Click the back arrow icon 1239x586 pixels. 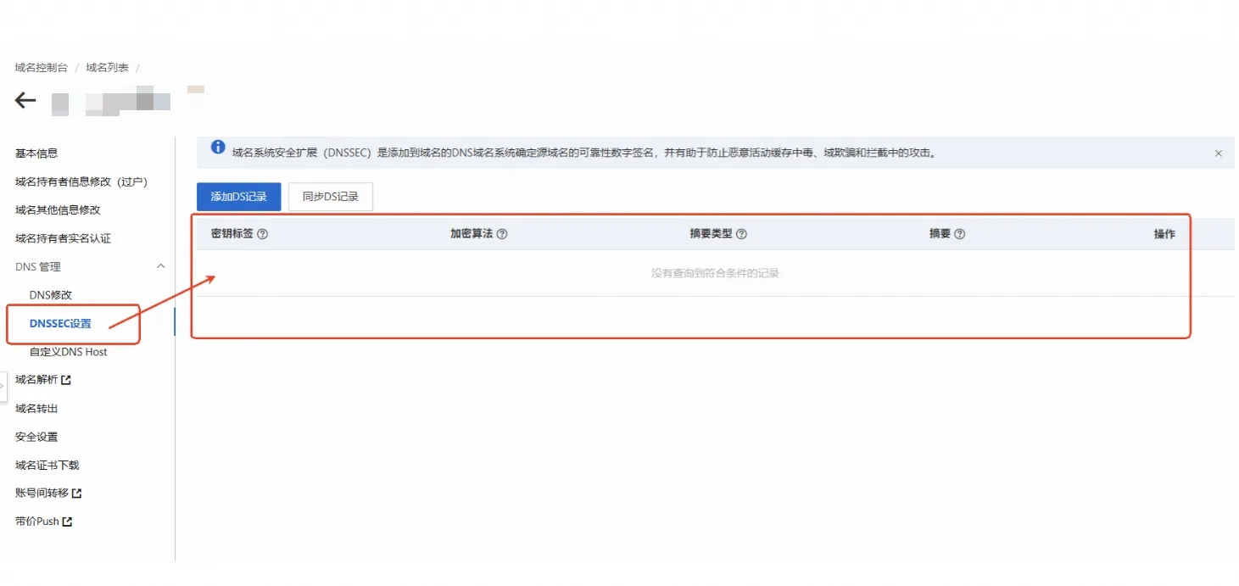tap(25, 101)
